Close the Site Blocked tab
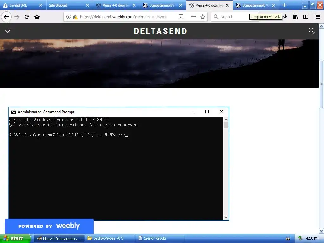The image size is (324, 243). tap(87, 5)
